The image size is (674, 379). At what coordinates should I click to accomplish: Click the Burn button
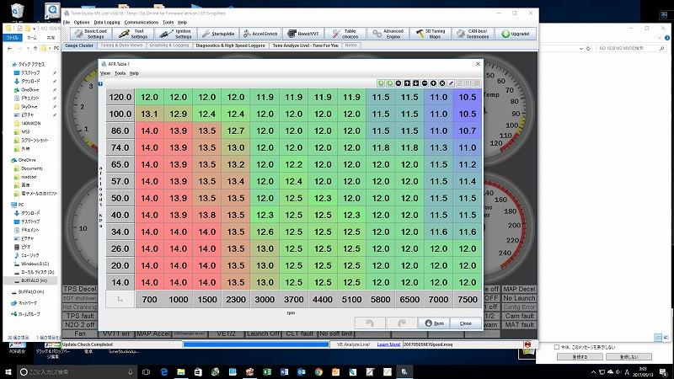[x=434, y=323]
